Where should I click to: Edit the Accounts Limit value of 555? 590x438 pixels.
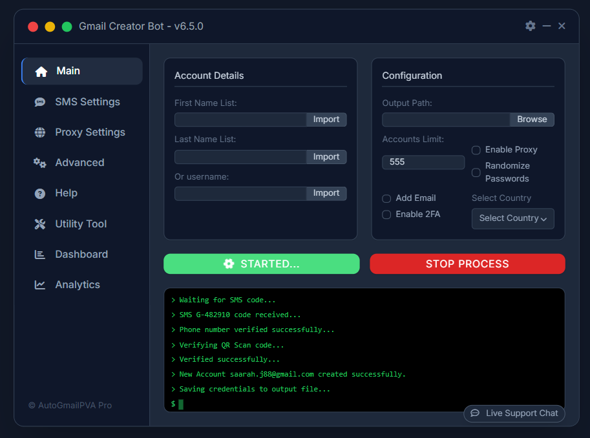click(423, 162)
